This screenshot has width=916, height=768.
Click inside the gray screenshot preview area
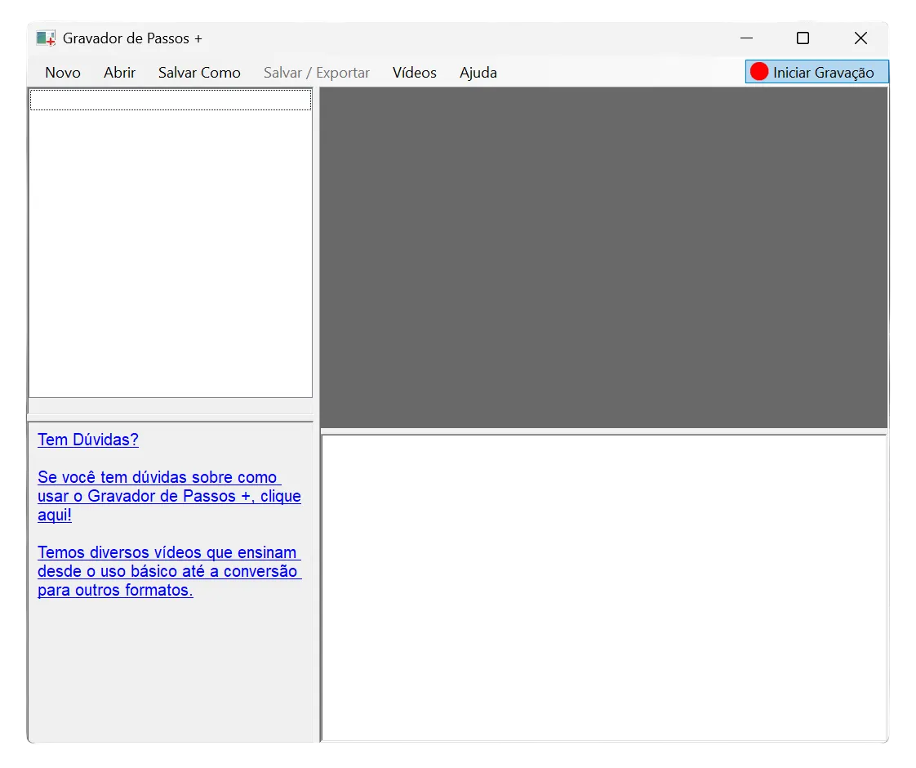tap(603, 257)
